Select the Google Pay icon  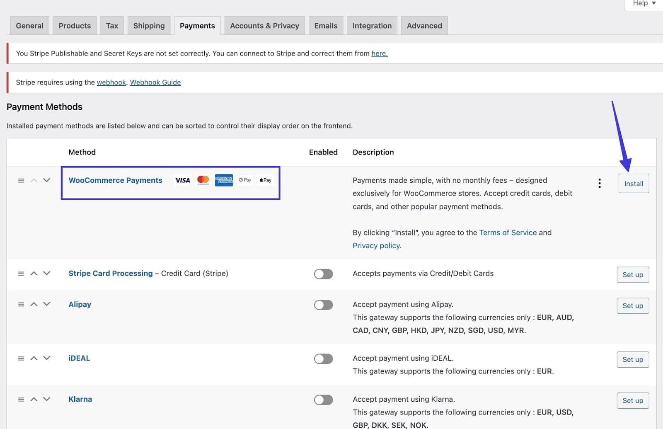(244, 180)
